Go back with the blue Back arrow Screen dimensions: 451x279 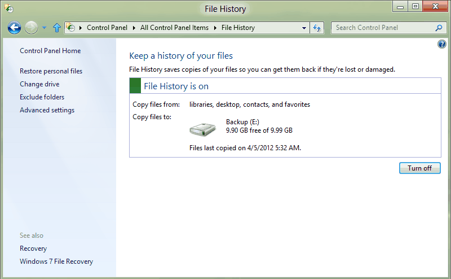(x=14, y=28)
